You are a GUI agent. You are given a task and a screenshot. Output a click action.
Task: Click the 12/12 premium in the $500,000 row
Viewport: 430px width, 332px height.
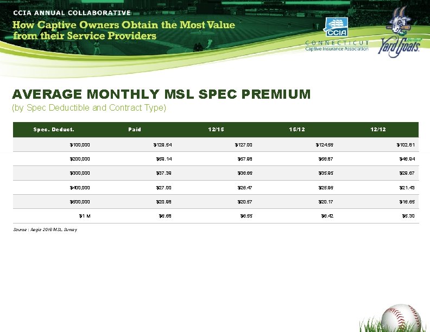point(407,202)
